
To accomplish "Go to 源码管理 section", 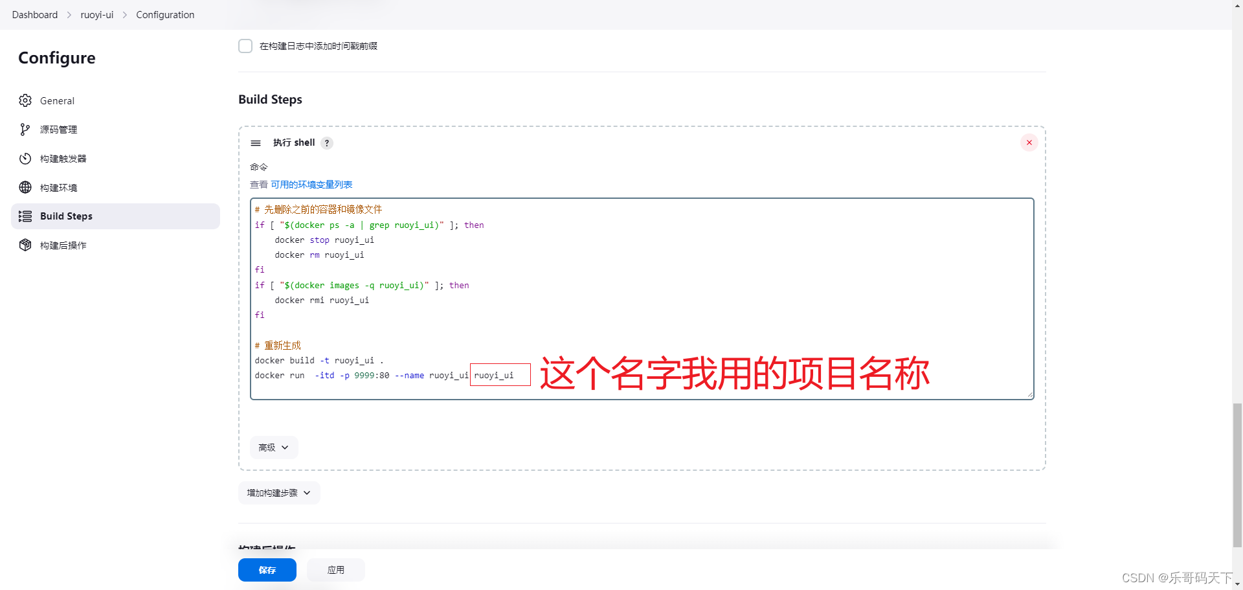I will 115,130.
